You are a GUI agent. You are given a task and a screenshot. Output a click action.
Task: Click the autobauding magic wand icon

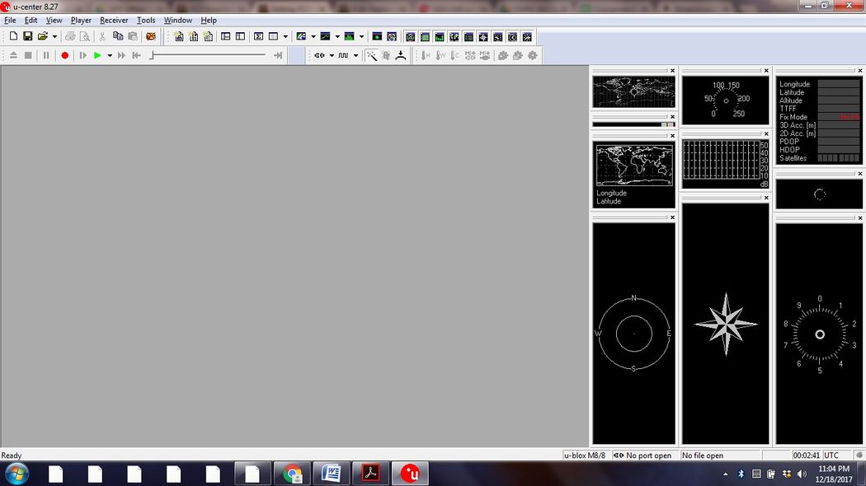[372, 55]
